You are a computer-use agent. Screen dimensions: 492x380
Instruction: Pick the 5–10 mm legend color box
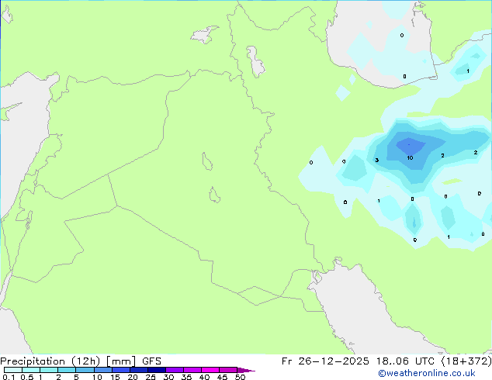[85, 370]
